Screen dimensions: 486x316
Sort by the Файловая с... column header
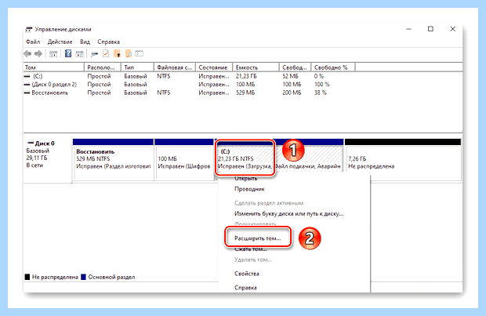coord(175,67)
